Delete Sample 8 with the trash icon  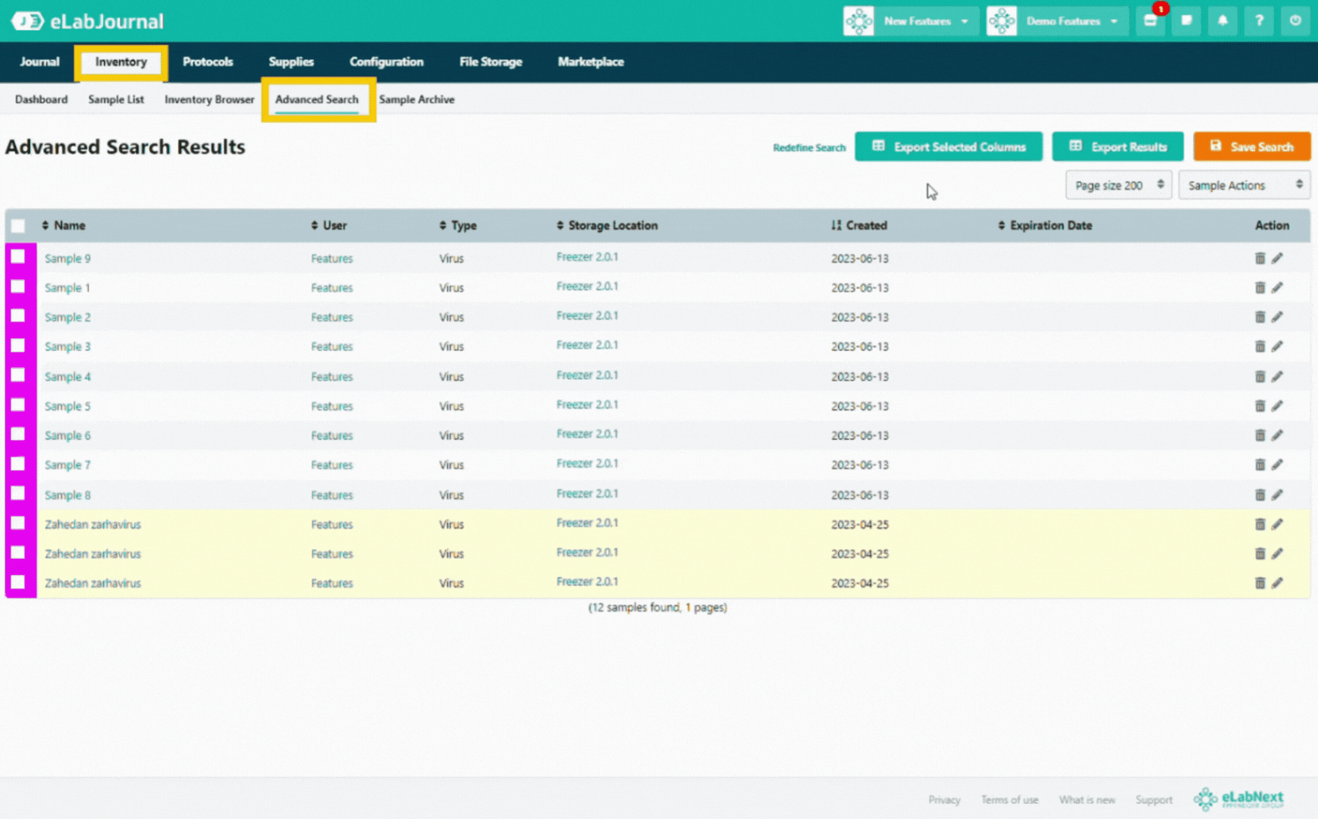click(1260, 494)
